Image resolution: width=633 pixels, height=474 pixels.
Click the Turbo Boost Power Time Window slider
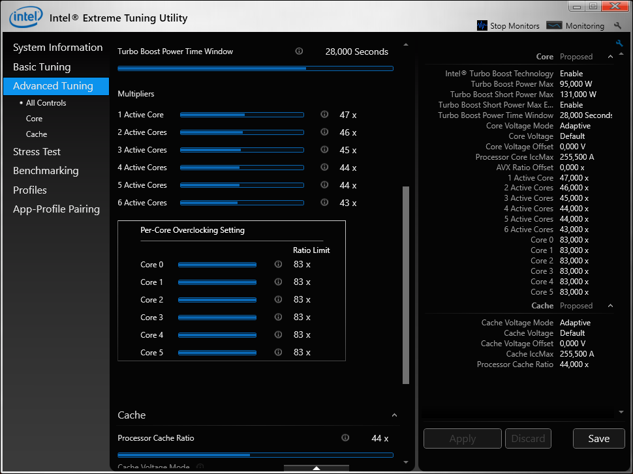pyautogui.click(x=256, y=68)
